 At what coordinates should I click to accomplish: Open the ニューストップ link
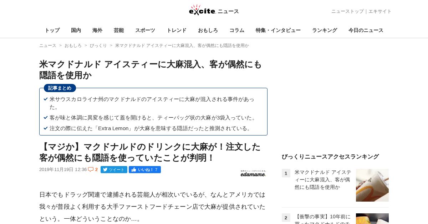click(347, 11)
